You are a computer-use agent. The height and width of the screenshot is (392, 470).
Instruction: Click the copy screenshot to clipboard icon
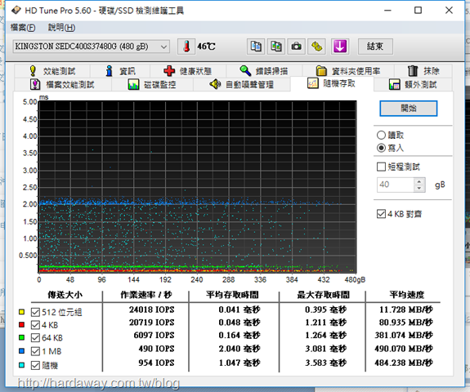276,47
